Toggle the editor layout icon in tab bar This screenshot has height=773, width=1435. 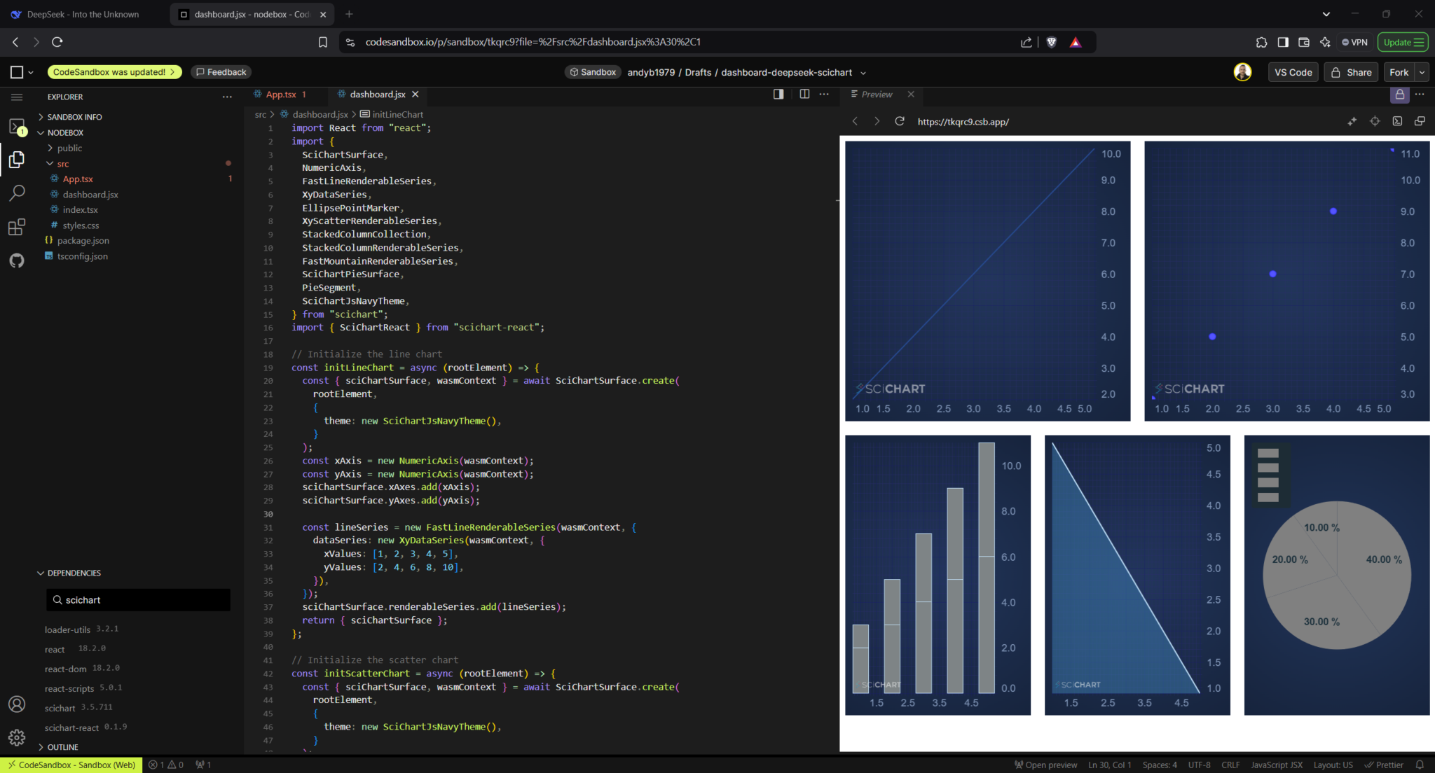(x=778, y=95)
